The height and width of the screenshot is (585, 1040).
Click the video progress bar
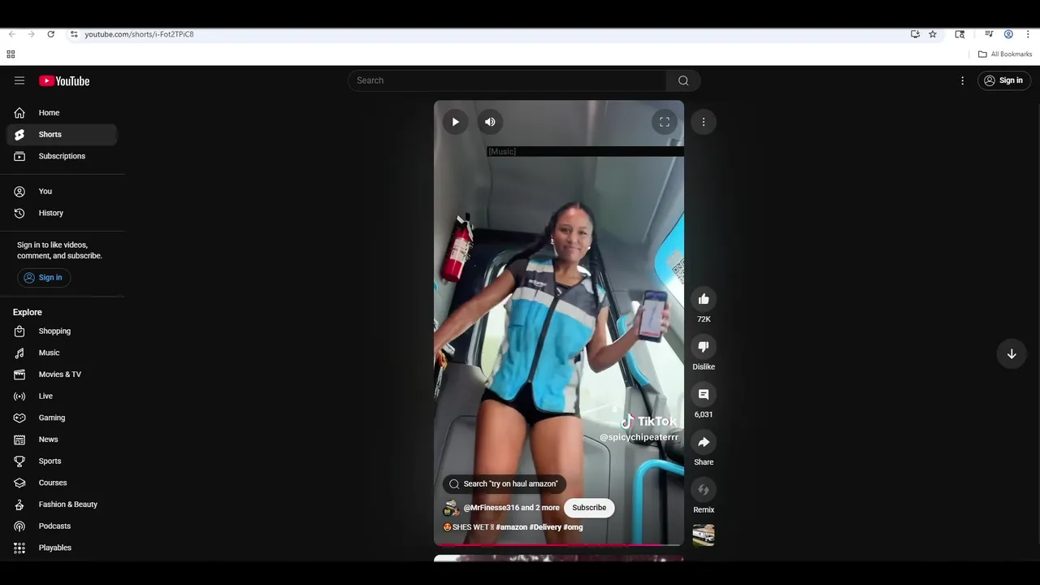click(x=559, y=544)
